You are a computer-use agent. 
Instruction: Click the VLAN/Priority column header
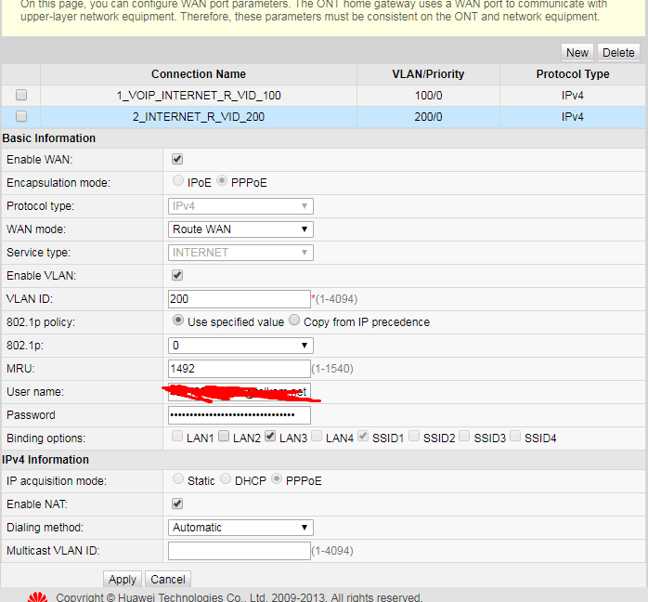click(428, 74)
